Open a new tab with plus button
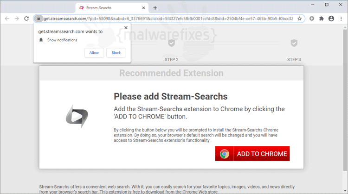 pos(155,8)
